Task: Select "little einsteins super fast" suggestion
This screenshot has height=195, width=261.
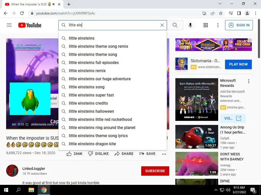Action: tap(112, 95)
